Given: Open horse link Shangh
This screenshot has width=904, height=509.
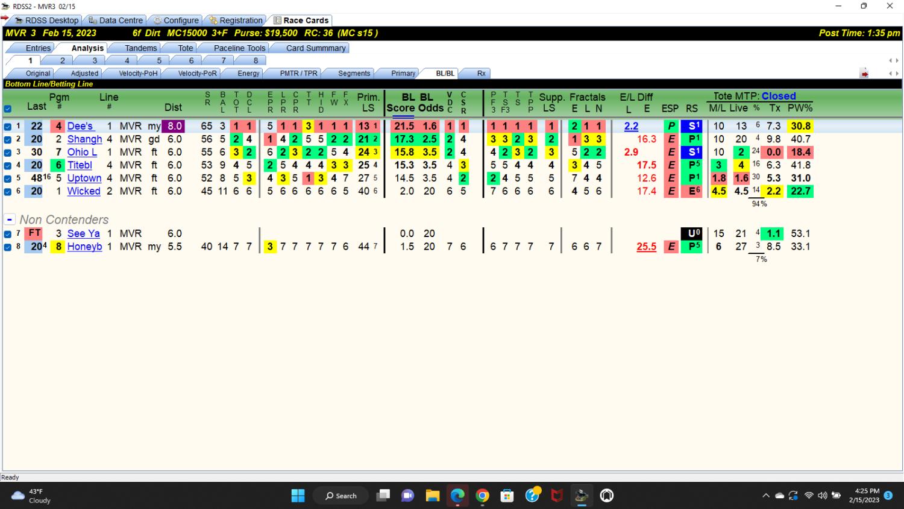Looking at the screenshot, I should [84, 139].
